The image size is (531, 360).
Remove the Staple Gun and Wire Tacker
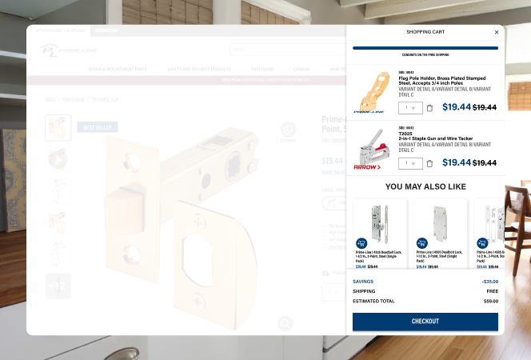click(x=429, y=163)
